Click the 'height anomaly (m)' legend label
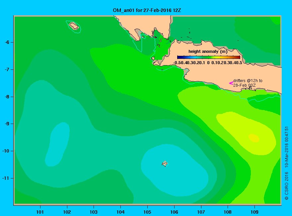Viewport: 292px width, 216px height. [208, 52]
